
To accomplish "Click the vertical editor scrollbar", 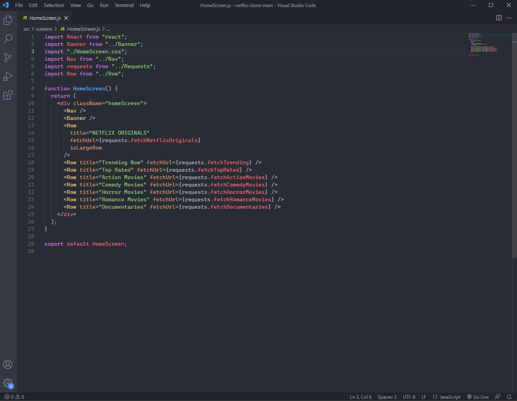I will pyautogui.click(x=515, y=145).
